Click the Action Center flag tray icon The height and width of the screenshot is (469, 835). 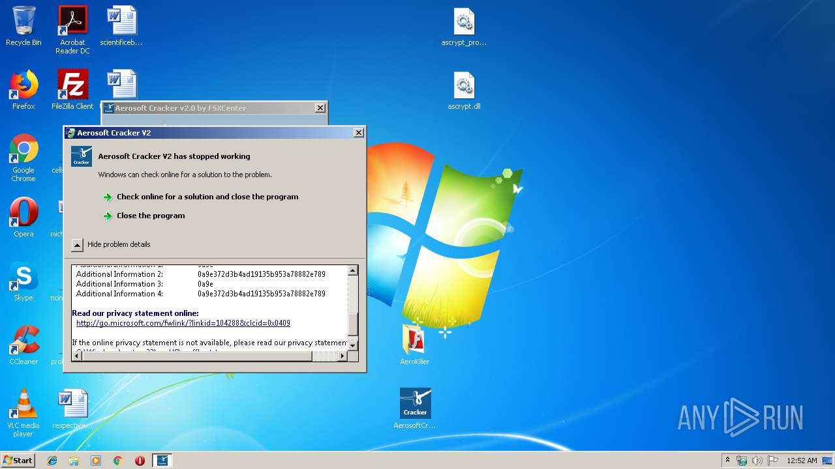click(772, 461)
